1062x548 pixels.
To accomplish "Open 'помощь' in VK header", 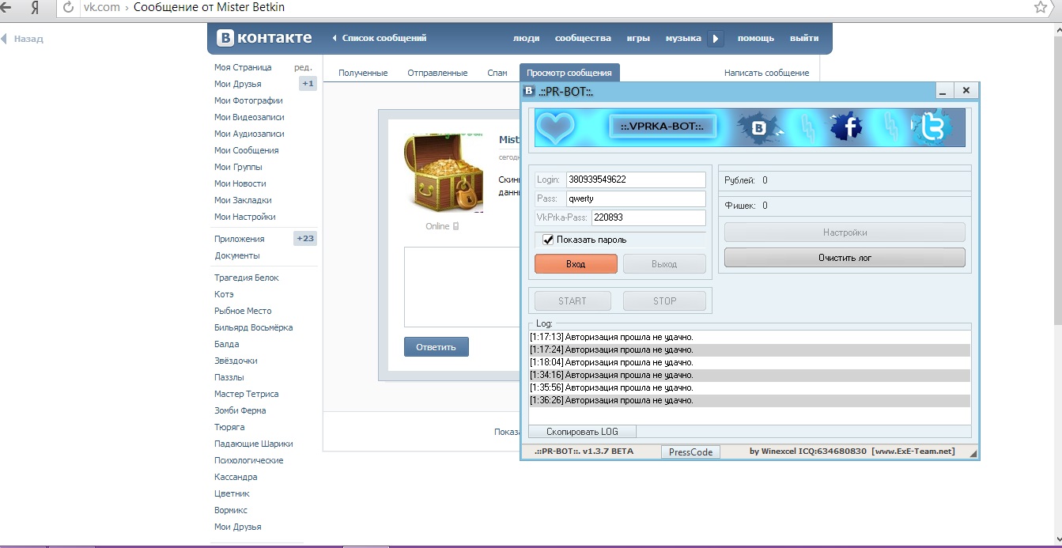I will pos(756,38).
